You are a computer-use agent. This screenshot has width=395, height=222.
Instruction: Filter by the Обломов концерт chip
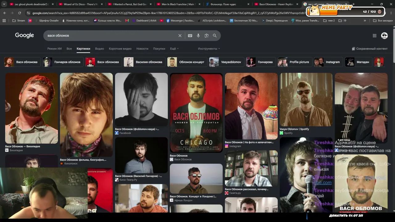(x=187, y=62)
